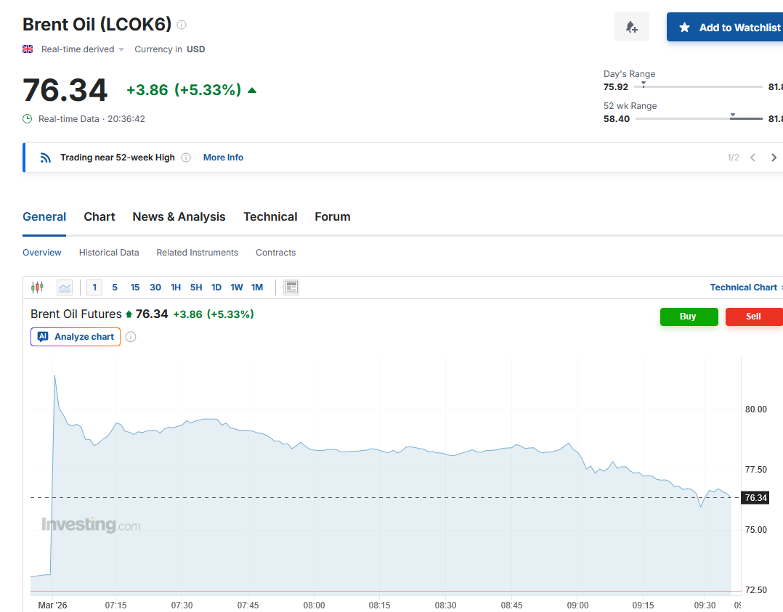Click the clock icon next to Real-time Data

28,119
